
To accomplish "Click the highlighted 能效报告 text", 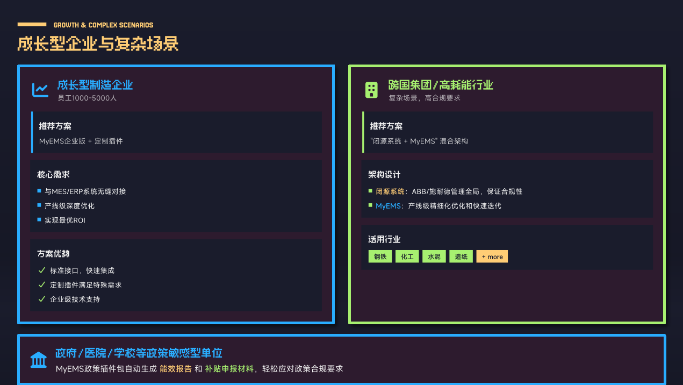I will point(176,369).
